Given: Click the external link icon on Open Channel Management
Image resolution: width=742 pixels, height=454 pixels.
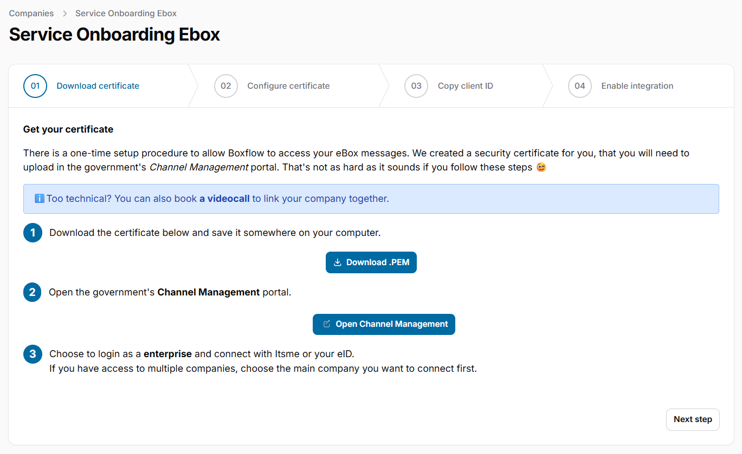Looking at the screenshot, I should pos(326,324).
